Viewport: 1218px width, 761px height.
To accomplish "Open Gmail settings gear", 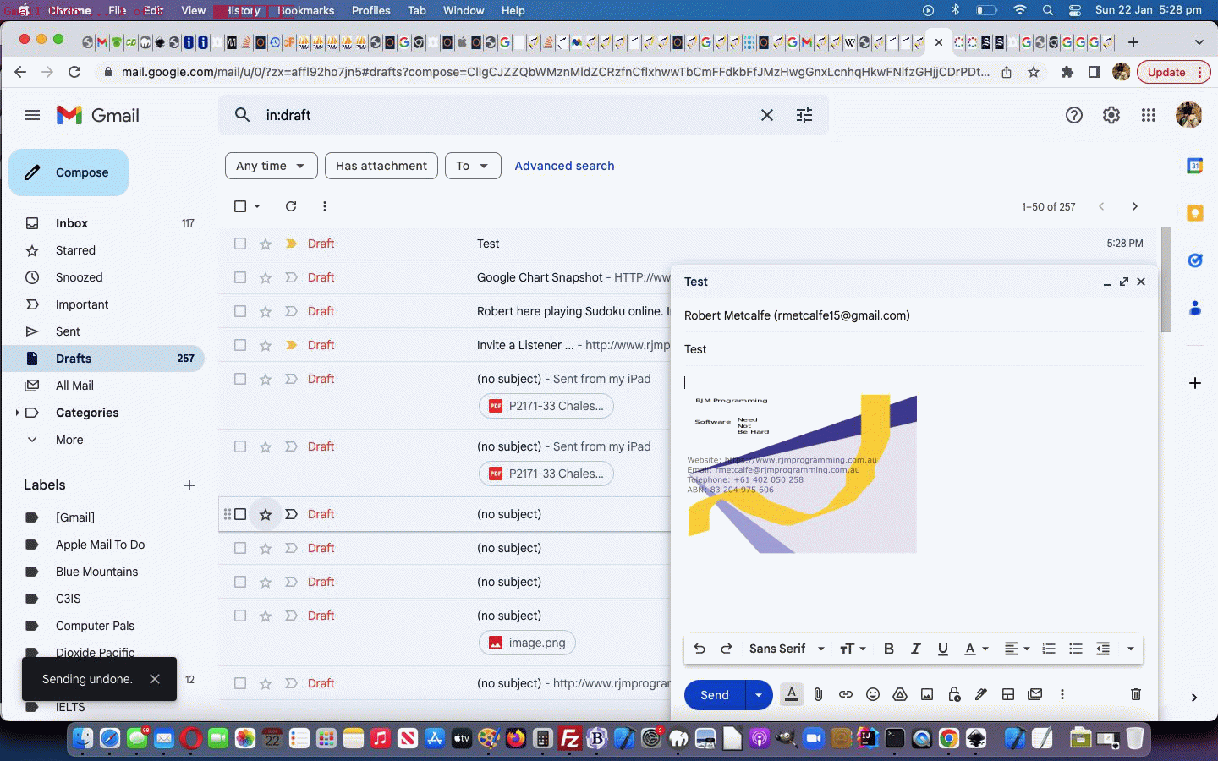I will click(x=1111, y=115).
